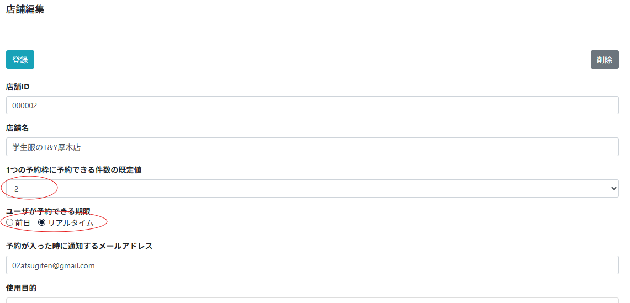Click the ユーザが予約できる期限 label
The width and height of the screenshot is (630, 303).
pyautogui.click(x=48, y=211)
